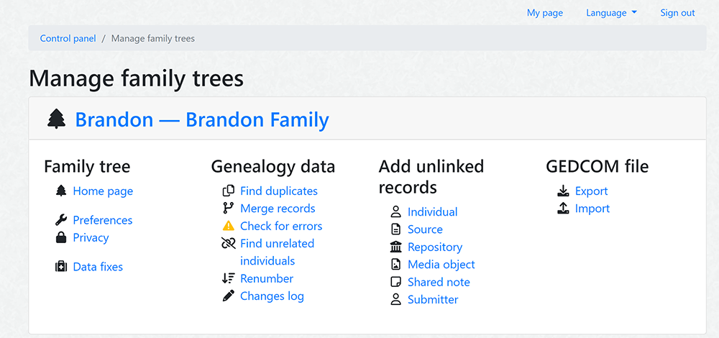
Task: Go to My page
Action: (x=545, y=13)
